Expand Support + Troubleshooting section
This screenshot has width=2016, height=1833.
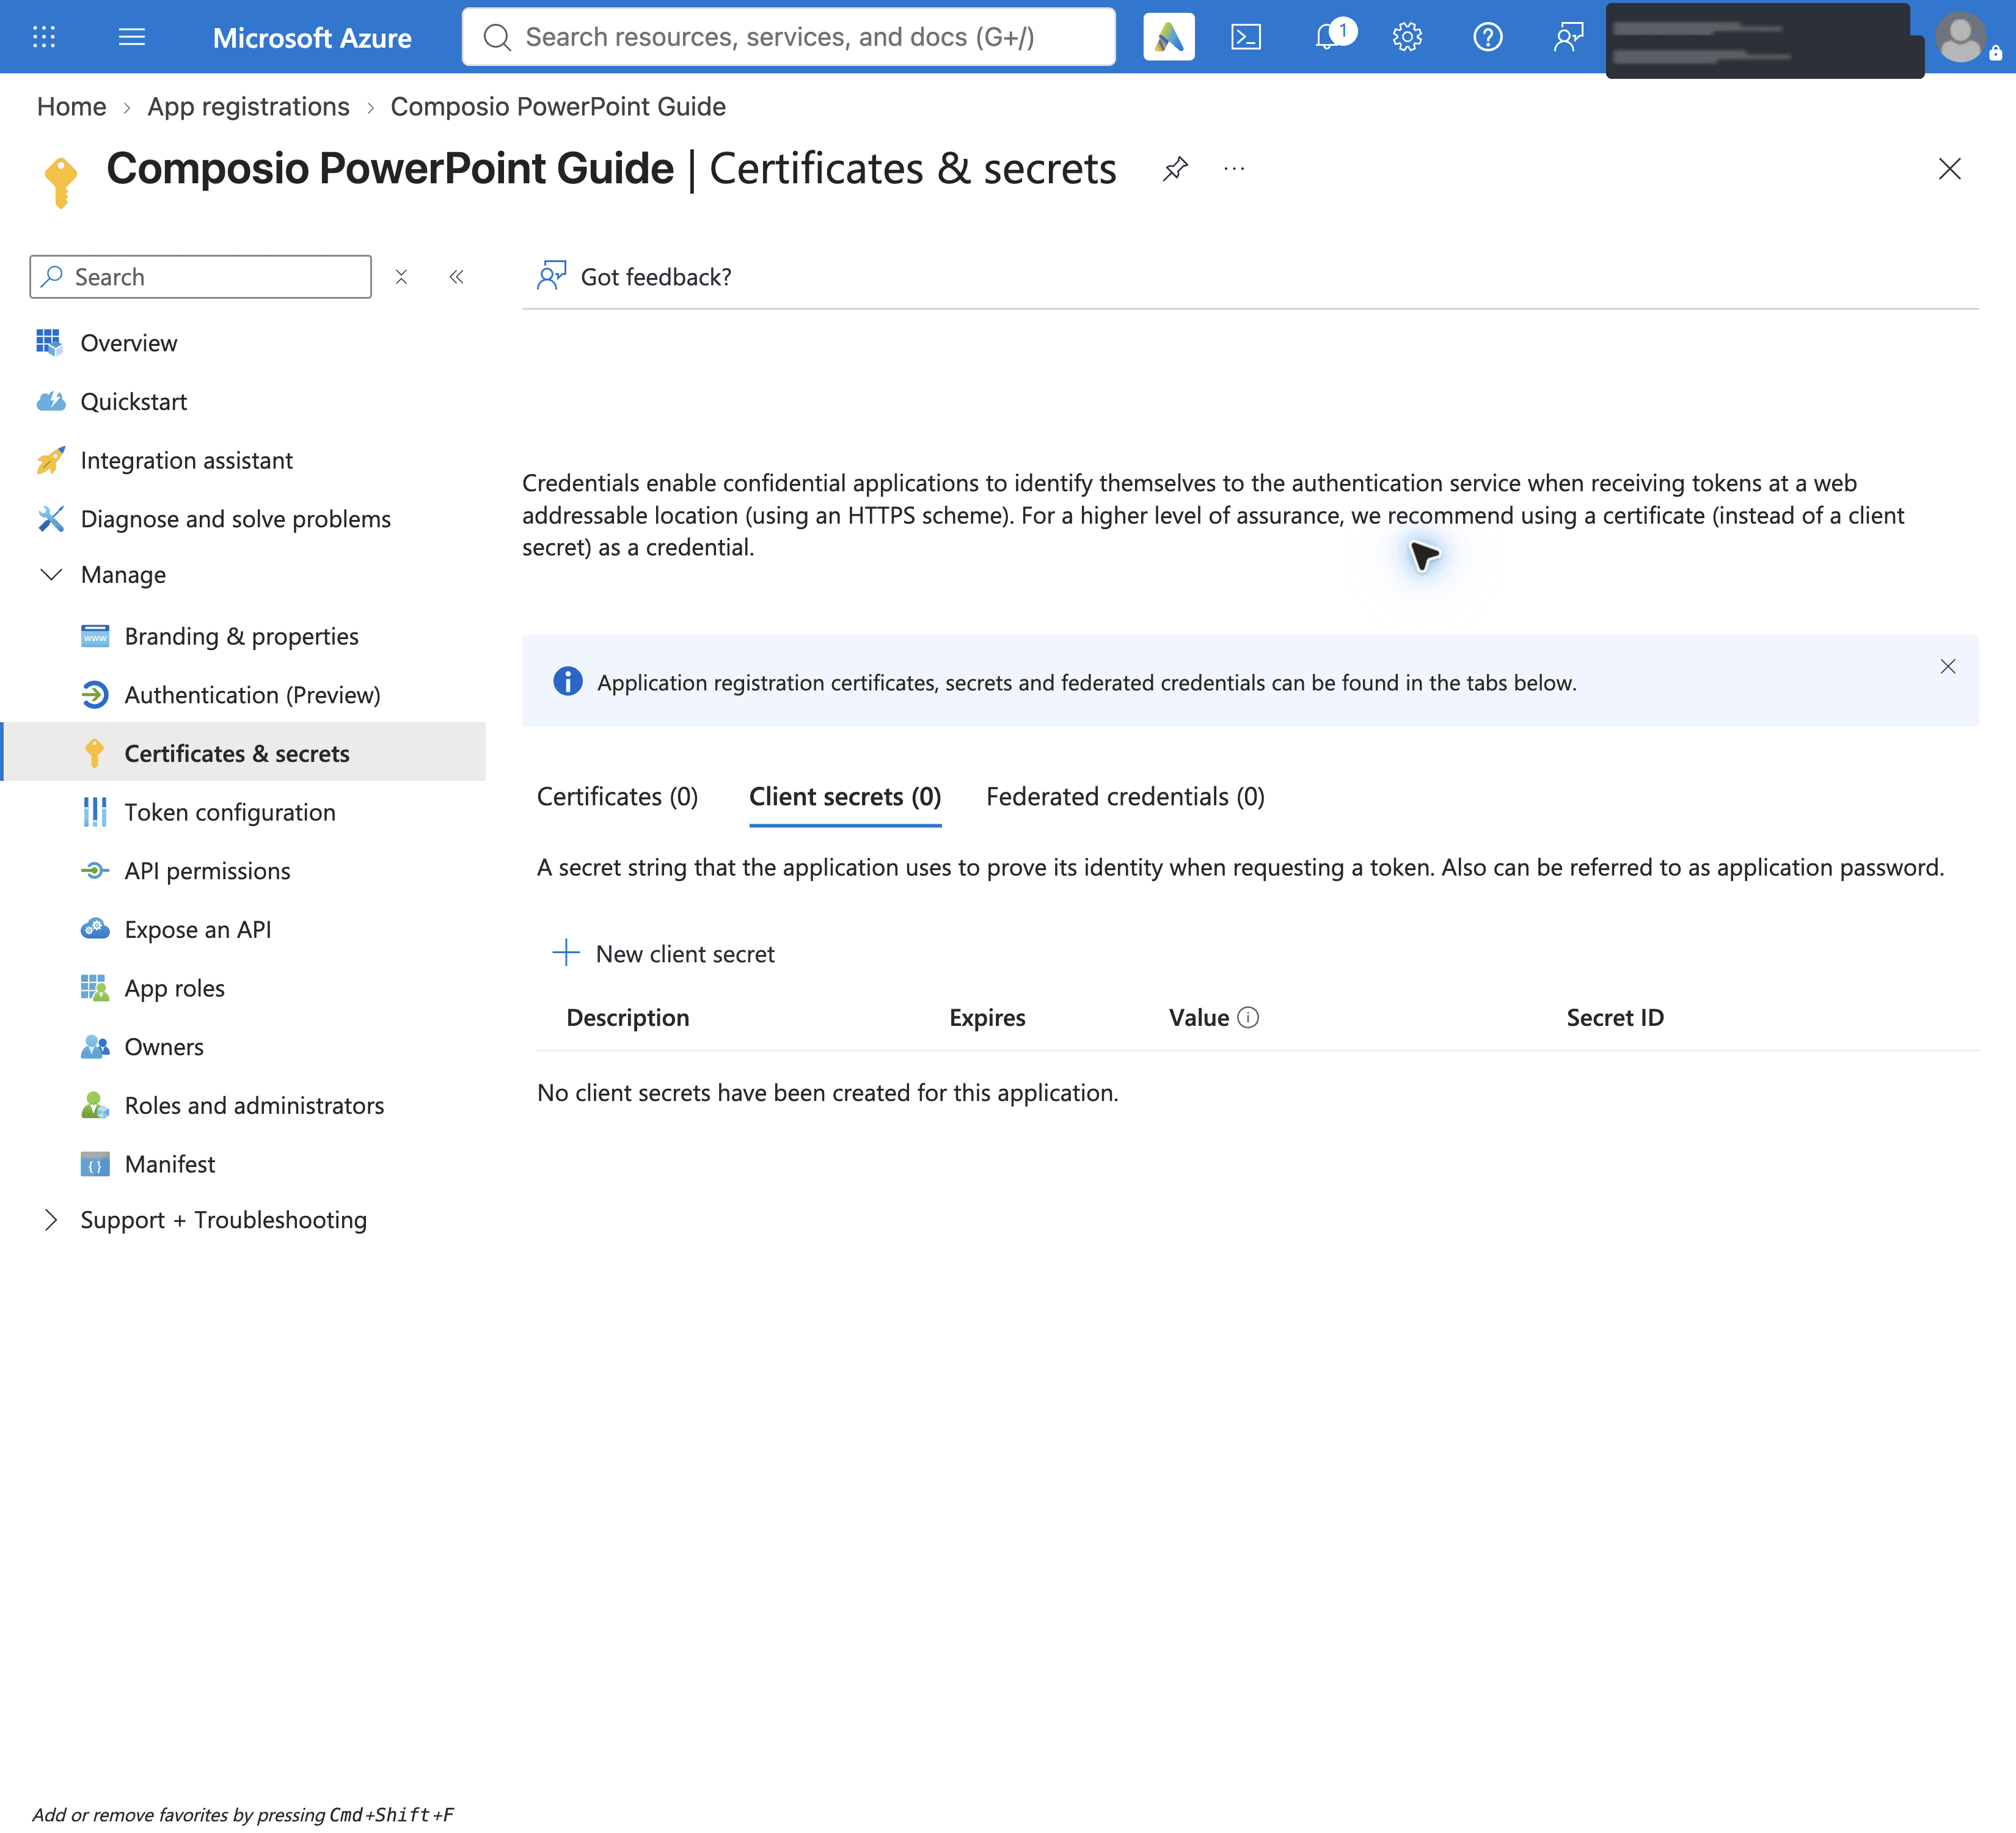click(x=51, y=1220)
